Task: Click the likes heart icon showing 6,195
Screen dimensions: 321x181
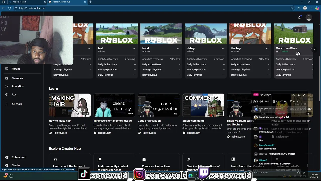Action: (x=291, y=101)
